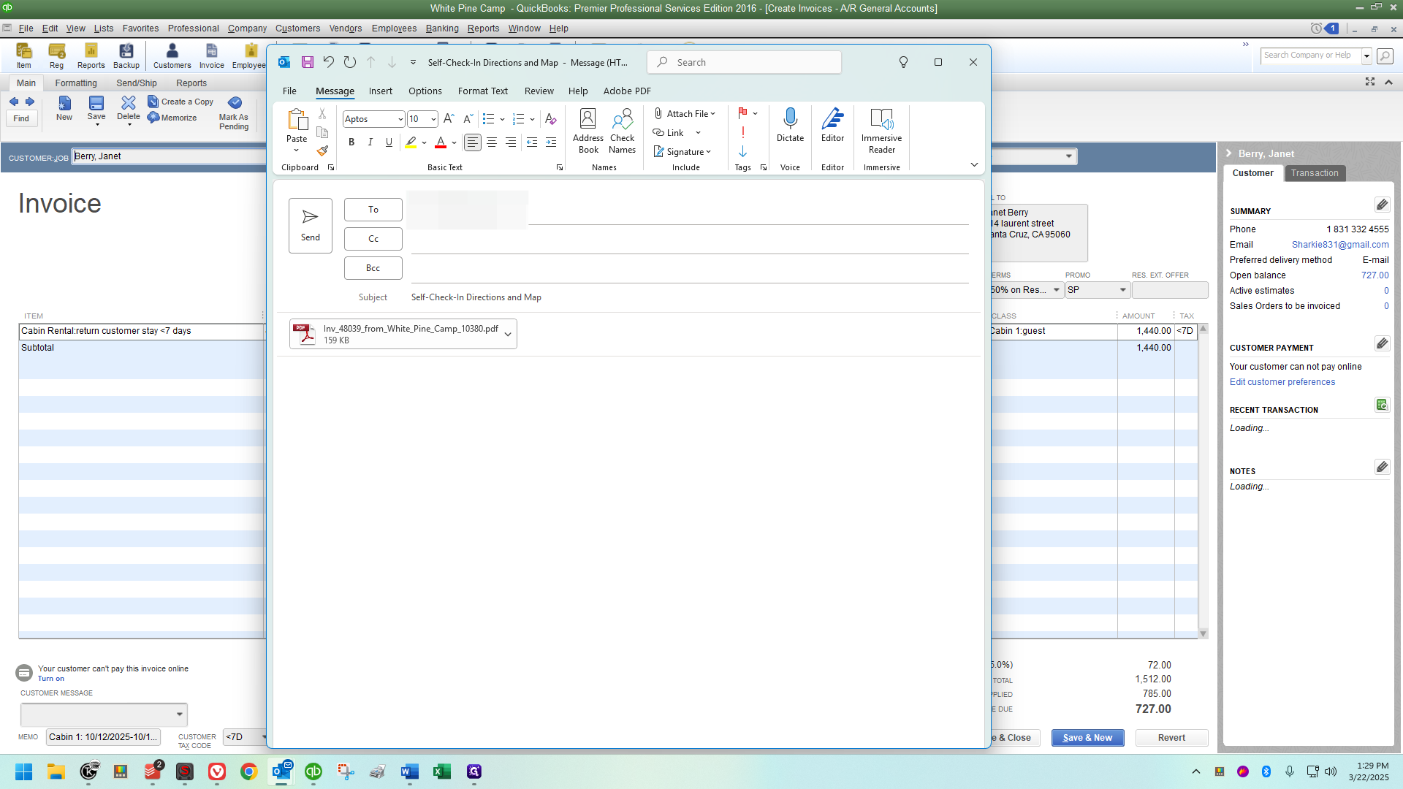Screen dimensions: 1403x789
Task: Open the font color red swatch
Action: pos(441,142)
